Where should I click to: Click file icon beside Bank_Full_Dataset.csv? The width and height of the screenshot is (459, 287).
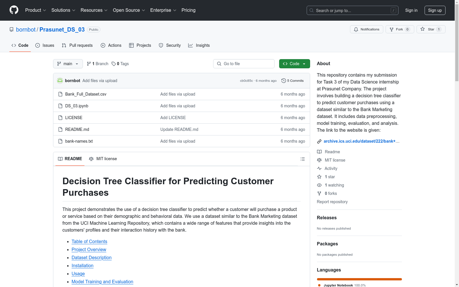60,94
